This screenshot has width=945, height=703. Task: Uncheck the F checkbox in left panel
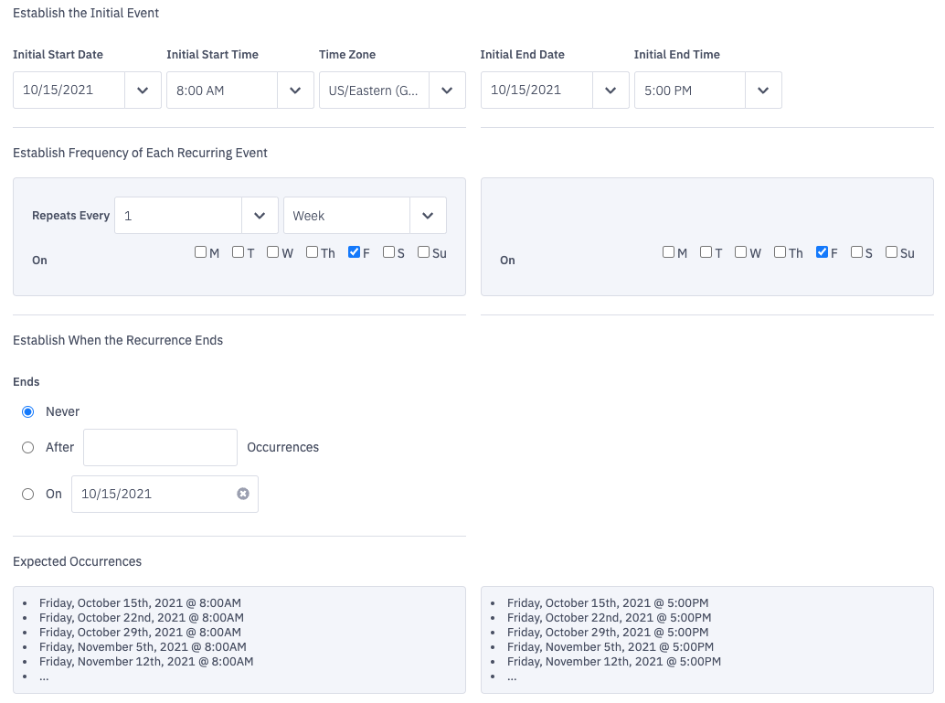pyautogui.click(x=355, y=252)
